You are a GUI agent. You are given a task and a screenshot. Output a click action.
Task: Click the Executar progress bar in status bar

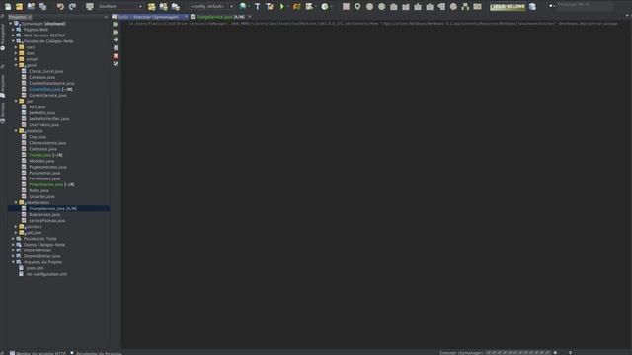[x=517, y=353]
